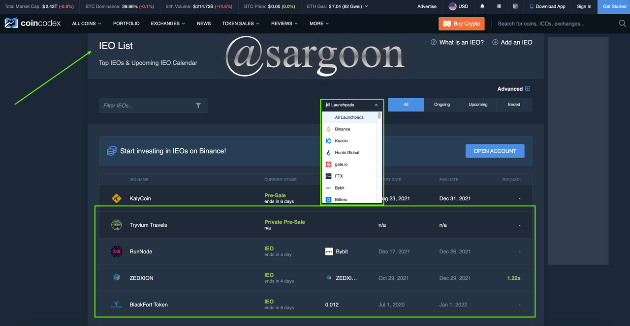Viewport: 630px width, 326px height.
Task: Click the Huobi Global logo icon
Action: tap(329, 153)
